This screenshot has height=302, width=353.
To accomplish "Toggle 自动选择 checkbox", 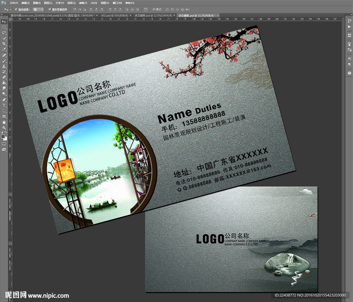I will coord(16,9).
